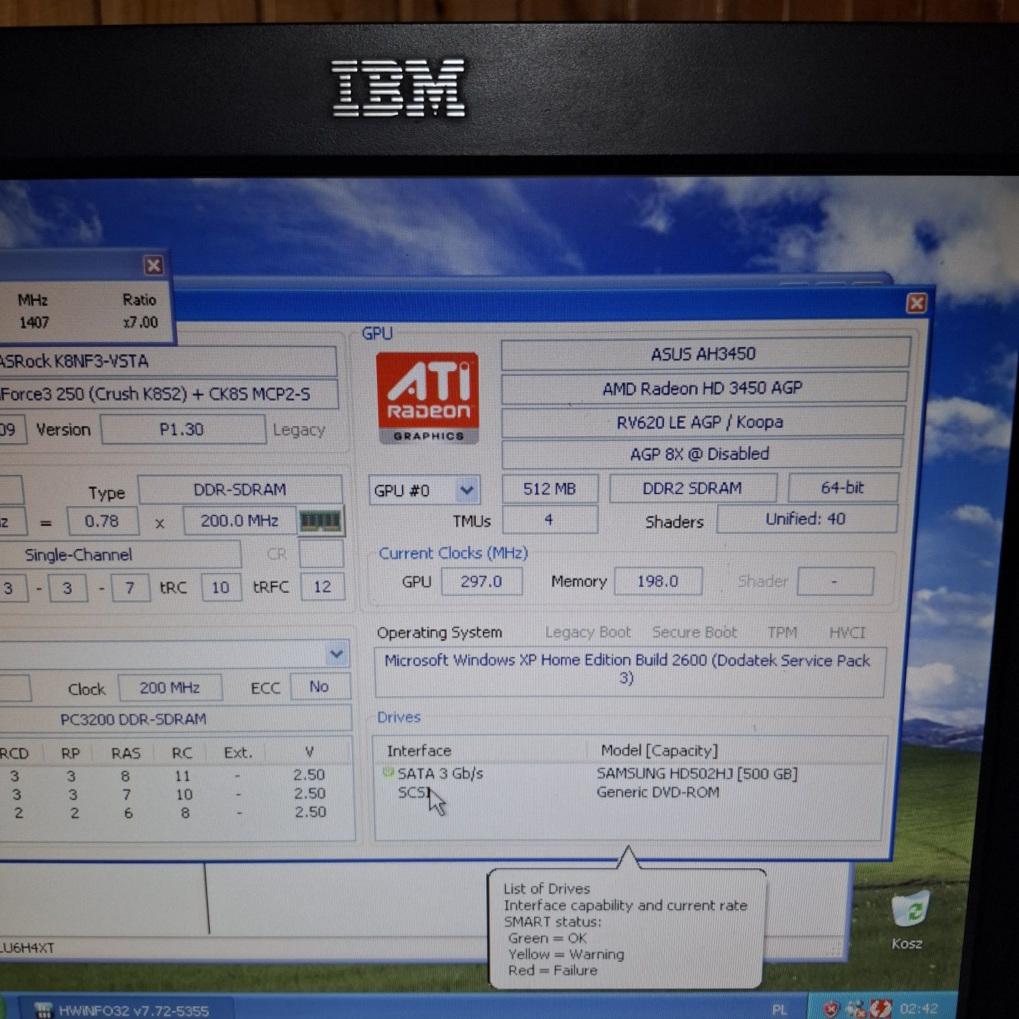Click the Legacy BIOS label

pyautogui.click(x=299, y=430)
